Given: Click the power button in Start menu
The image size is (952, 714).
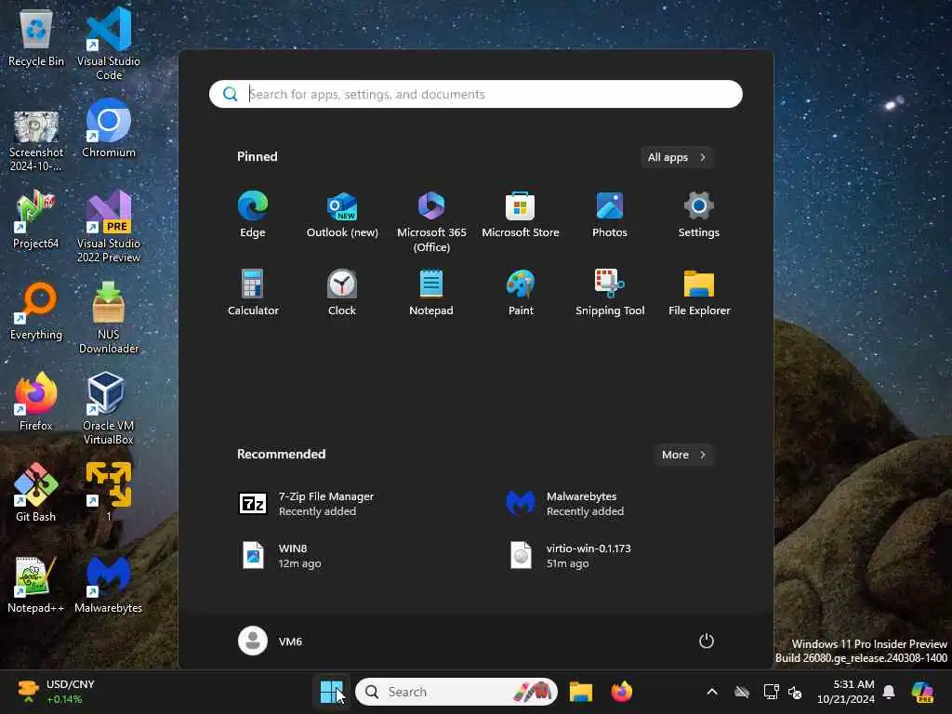Looking at the screenshot, I should pyautogui.click(x=707, y=641).
